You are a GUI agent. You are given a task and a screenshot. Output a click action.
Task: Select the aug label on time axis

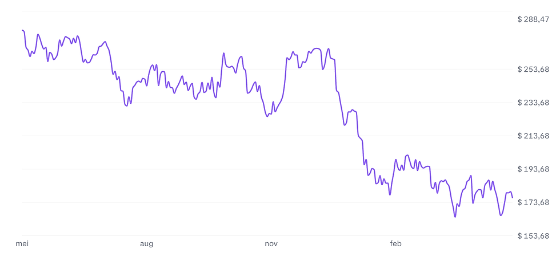pos(146,244)
